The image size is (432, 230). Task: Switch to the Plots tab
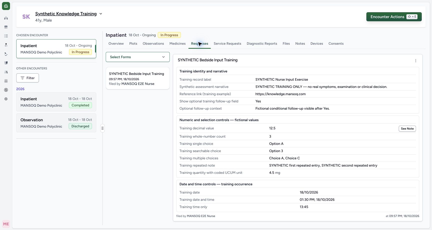coord(133,43)
